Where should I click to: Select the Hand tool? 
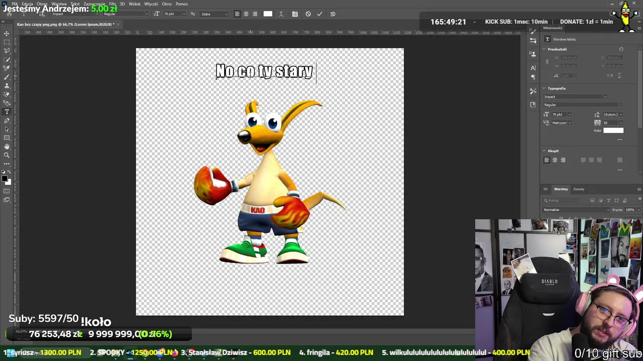pyautogui.click(x=7, y=146)
